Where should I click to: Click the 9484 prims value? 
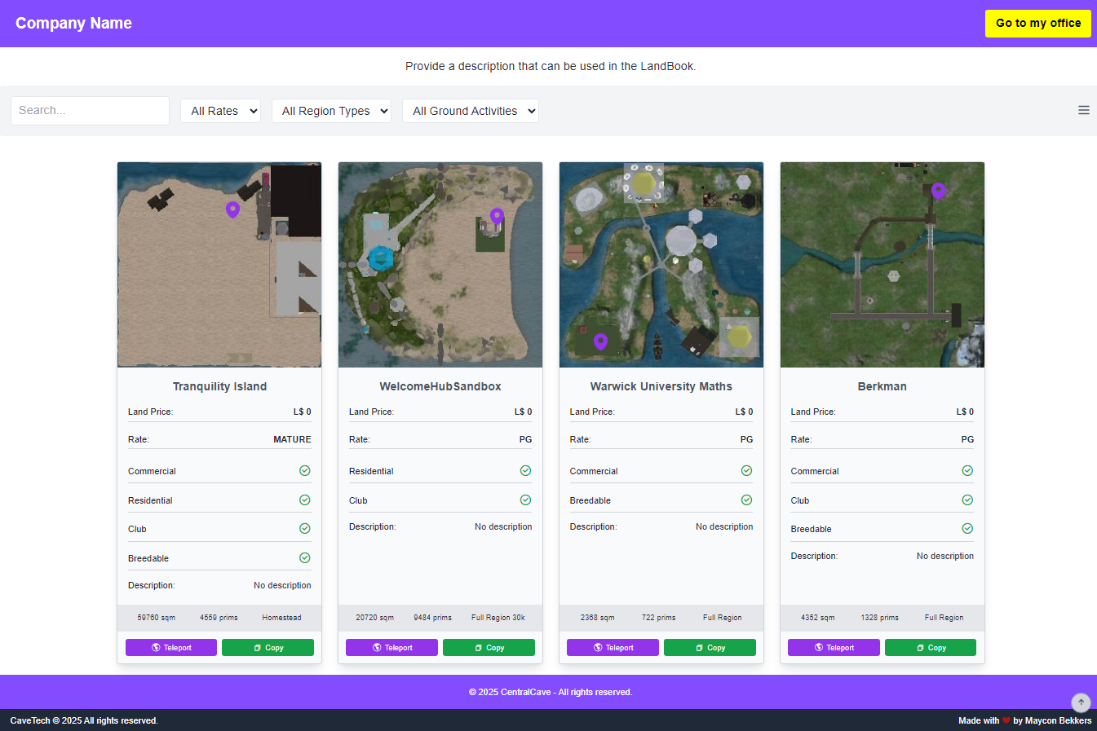pos(432,618)
